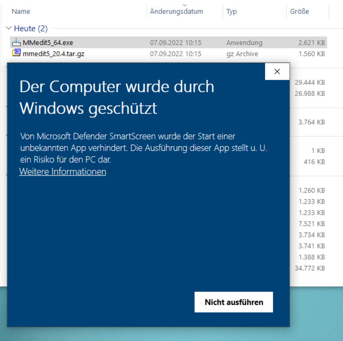
Task: Close the SmartScreen dialog with the X
Action: pyautogui.click(x=277, y=71)
